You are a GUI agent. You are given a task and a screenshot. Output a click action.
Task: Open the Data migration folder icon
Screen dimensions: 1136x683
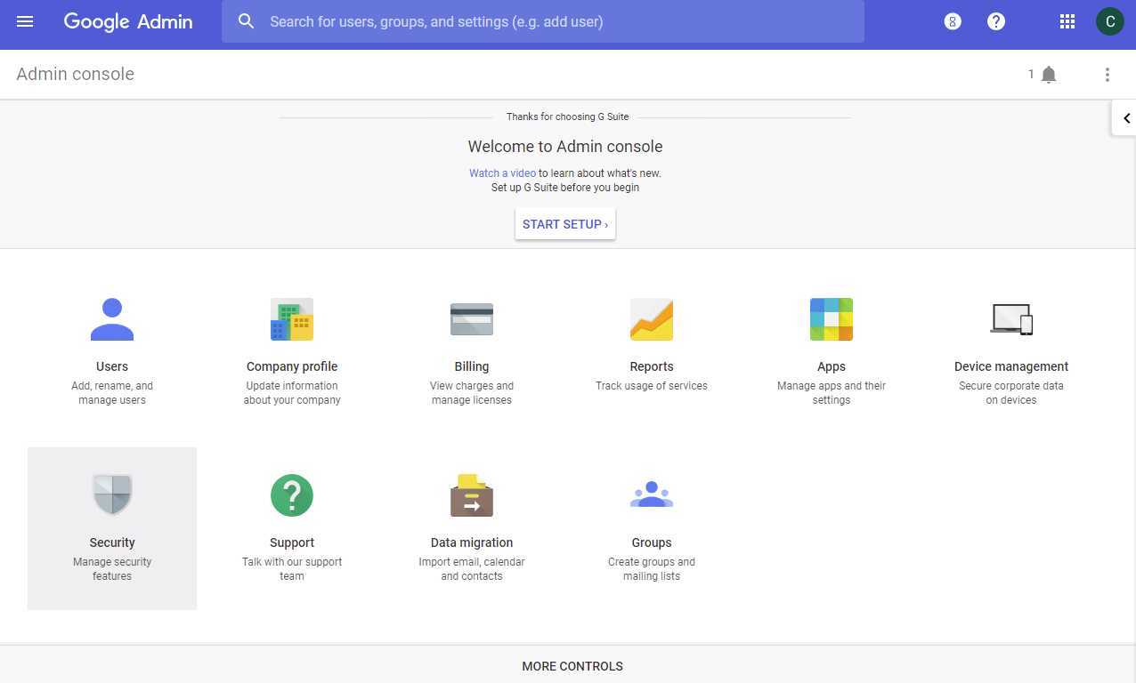tap(472, 494)
